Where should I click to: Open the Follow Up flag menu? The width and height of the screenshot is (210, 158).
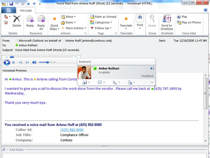[x=101, y=28]
